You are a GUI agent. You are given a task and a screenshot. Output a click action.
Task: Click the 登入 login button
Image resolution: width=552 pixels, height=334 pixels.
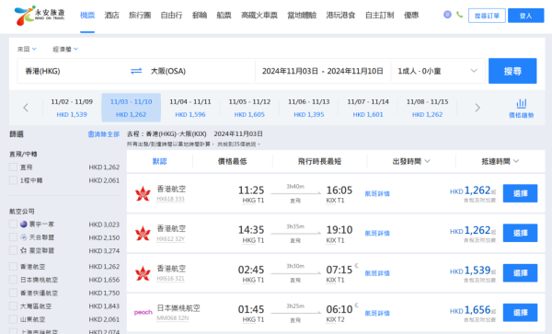pyautogui.click(x=526, y=16)
